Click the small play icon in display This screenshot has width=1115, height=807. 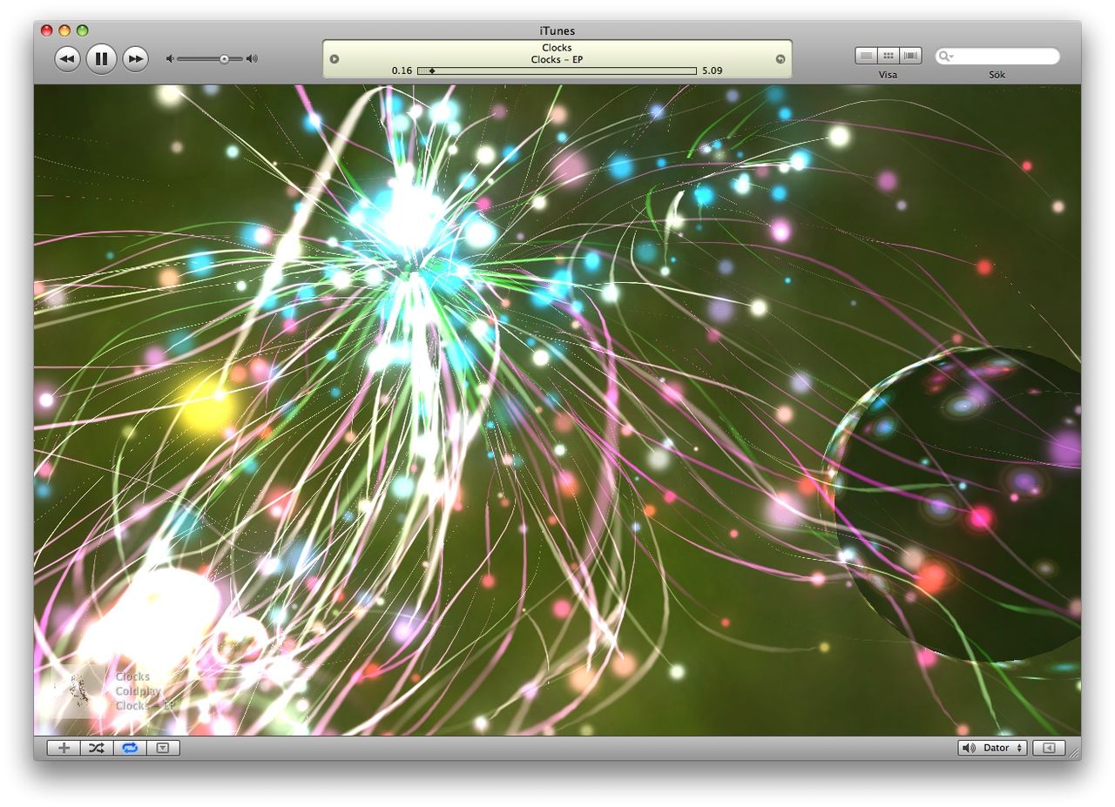pos(334,59)
